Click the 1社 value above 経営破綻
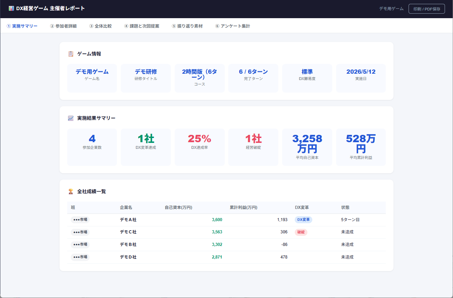Viewport: 453px width, 298px height. pos(253,139)
